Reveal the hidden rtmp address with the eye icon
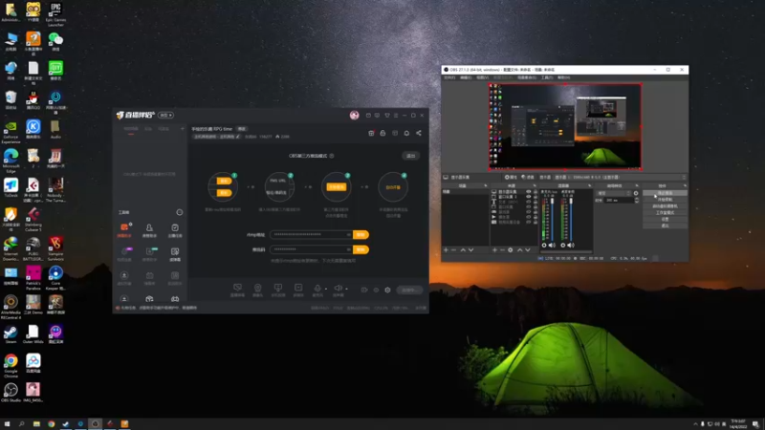The image size is (765, 430). coord(348,234)
